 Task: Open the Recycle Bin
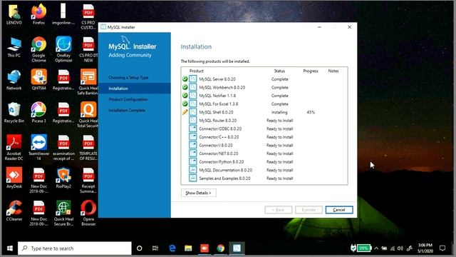point(14,113)
